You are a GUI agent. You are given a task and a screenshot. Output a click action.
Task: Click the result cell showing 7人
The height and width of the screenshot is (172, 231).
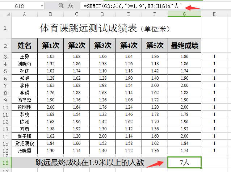point(184,163)
